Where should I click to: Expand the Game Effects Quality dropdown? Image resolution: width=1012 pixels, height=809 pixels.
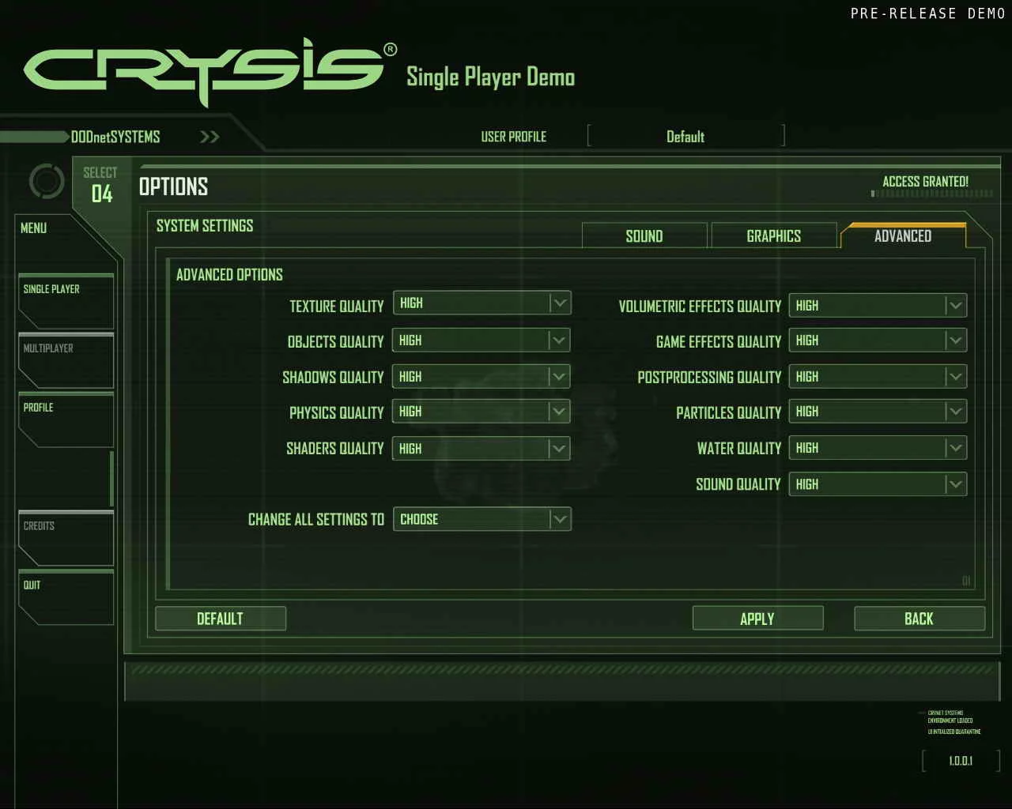878,341
